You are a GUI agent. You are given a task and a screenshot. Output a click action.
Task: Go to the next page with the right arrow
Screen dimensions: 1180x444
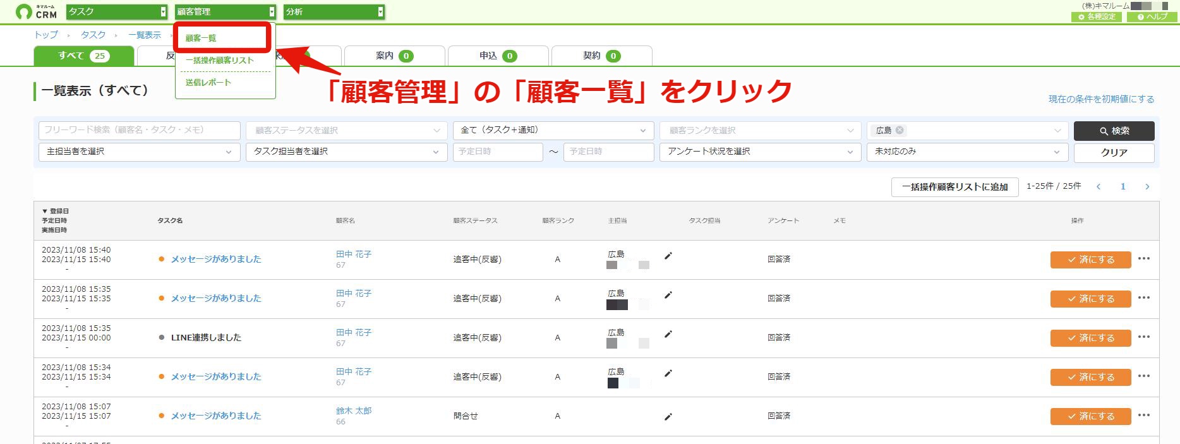pyautogui.click(x=1147, y=186)
